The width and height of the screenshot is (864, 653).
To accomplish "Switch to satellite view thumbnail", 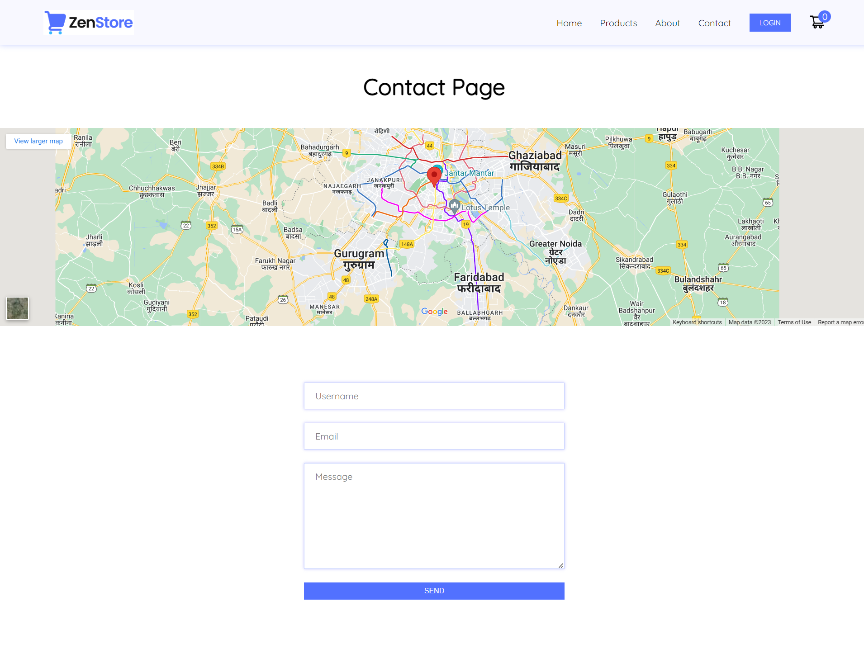I will pyautogui.click(x=17, y=308).
